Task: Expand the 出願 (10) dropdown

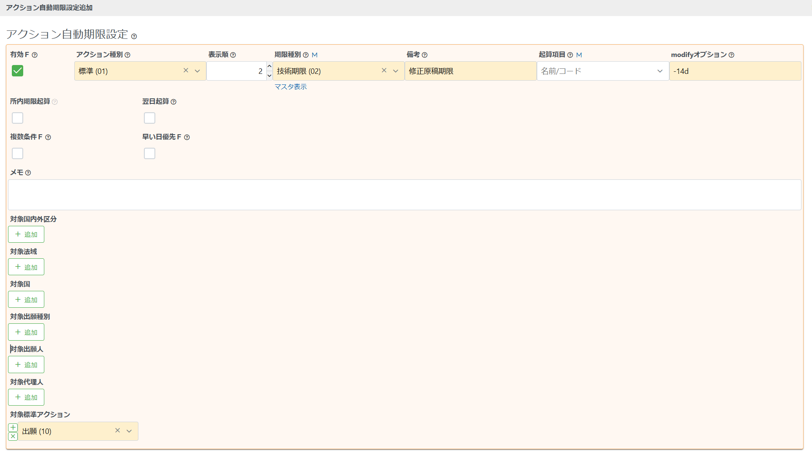Action: [129, 431]
